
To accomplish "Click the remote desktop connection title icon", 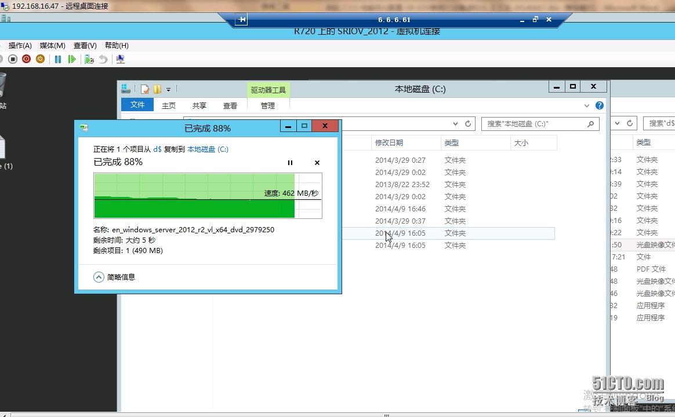I will [x=5, y=6].
